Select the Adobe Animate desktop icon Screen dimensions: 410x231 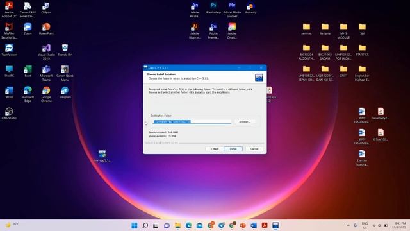point(195,10)
